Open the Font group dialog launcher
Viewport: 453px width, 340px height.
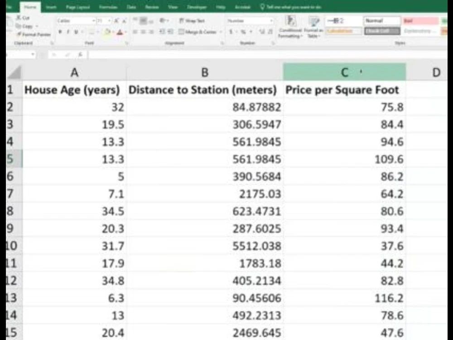[126, 43]
